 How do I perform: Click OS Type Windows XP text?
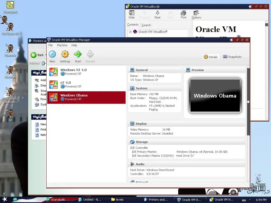[x=144, y=80]
